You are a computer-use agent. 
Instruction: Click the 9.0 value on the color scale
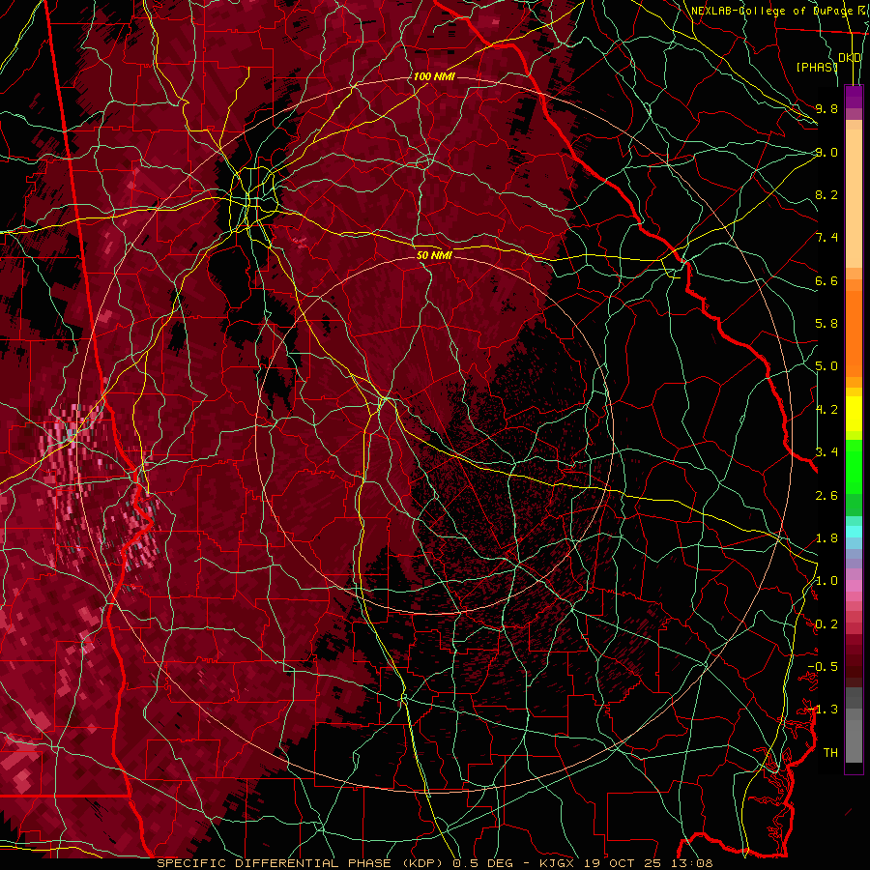tap(826, 152)
